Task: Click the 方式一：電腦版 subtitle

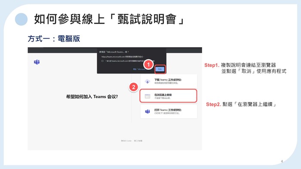Action: pyautogui.click(x=54, y=39)
